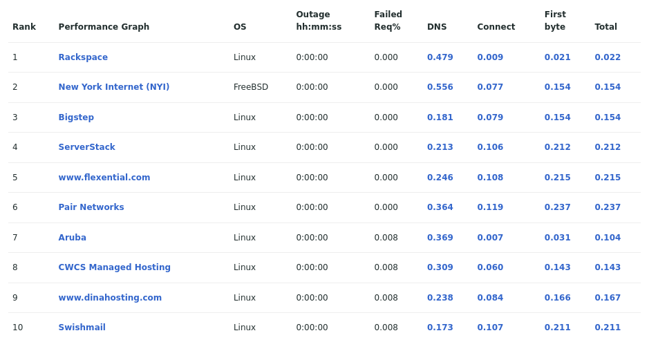Open New York Internet (NYI) link
Screen dimensions: 649x342
click(114, 87)
